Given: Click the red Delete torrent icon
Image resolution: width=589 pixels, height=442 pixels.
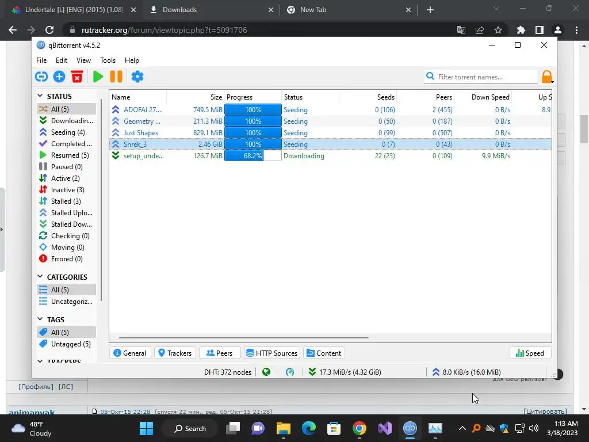Looking at the screenshot, I should 77,77.
